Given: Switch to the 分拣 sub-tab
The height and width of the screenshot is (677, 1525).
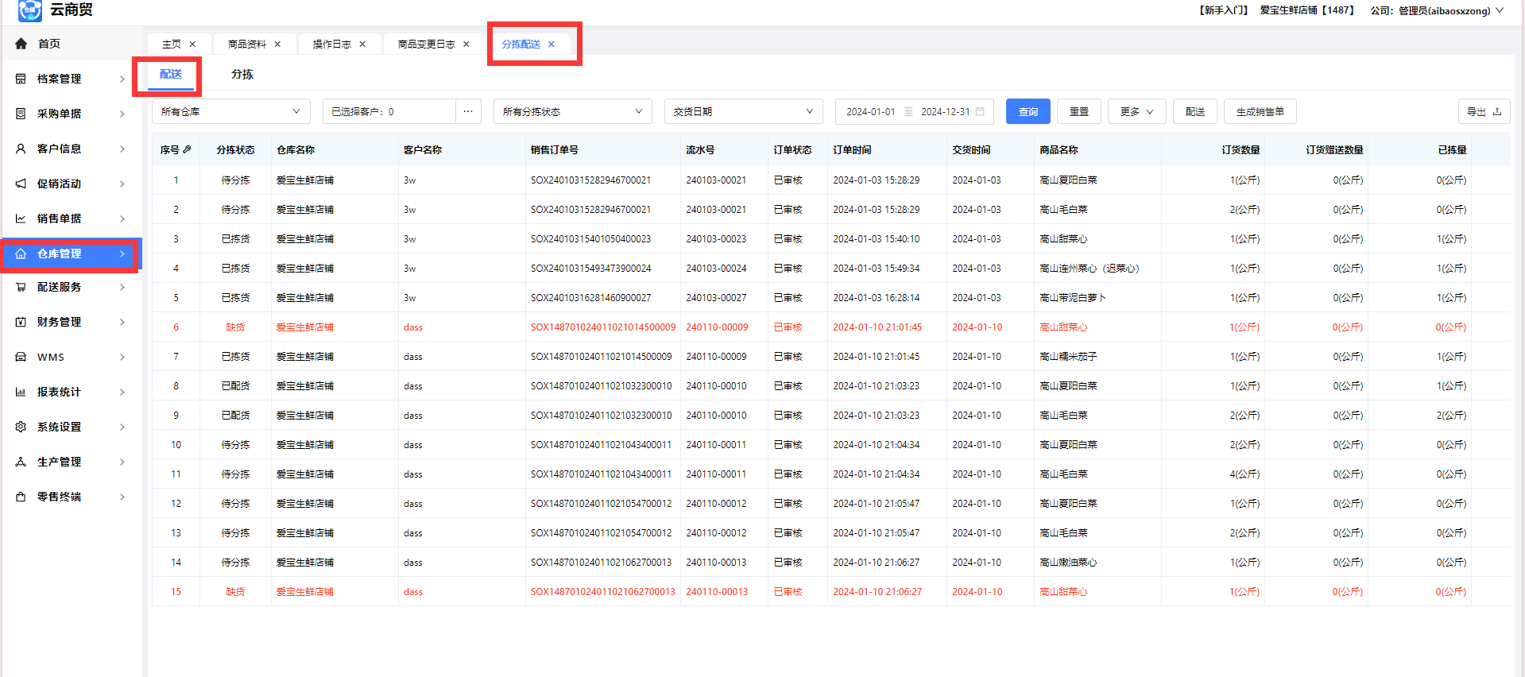Looking at the screenshot, I should (x=242, y=75).
